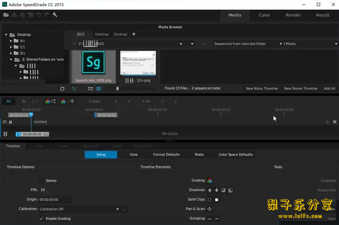Switch to the Render tab
Image resolution: width=339 pixels, height=225 pixels.
click(293, 15)
